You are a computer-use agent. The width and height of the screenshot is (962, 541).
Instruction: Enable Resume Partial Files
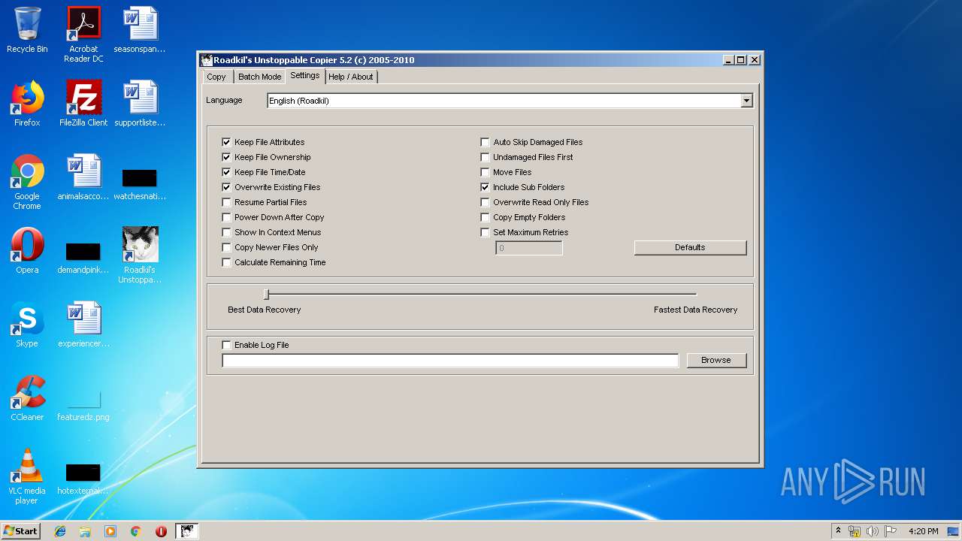[x=226, y=202]
